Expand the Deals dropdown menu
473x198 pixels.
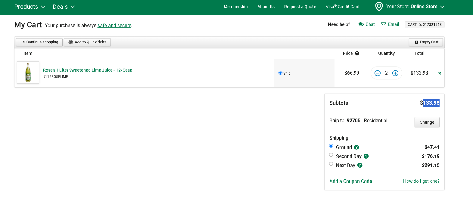64,7
